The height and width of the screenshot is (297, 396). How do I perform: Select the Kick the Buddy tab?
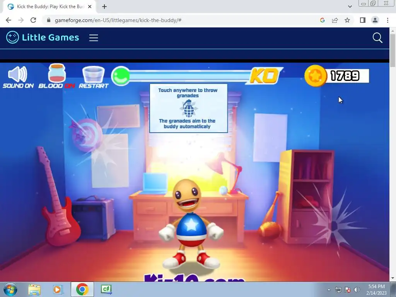tap(49, 7)
